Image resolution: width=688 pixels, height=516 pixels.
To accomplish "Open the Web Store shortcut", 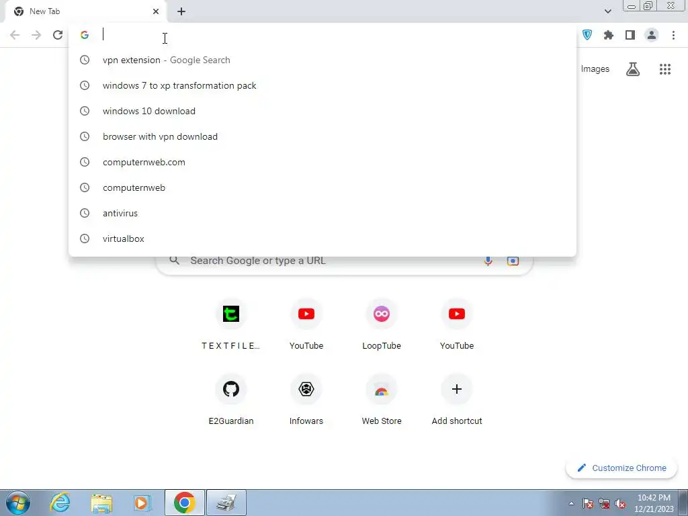I will (x=382, y=400).
